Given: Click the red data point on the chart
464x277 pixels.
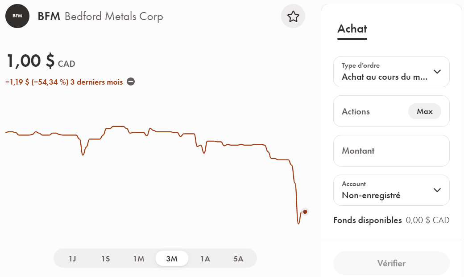Looking at the screenshot, I should [305, 212].
